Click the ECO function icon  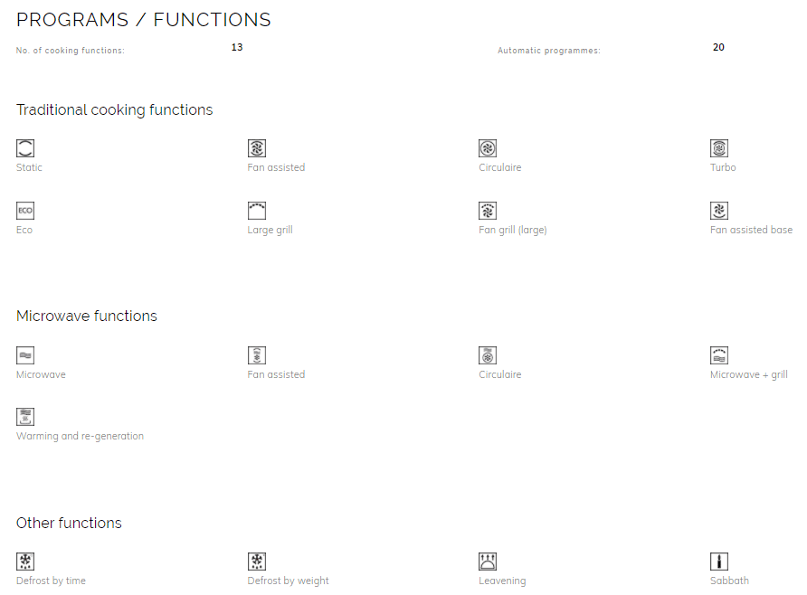pyautogui.click(x=25, y=211)
